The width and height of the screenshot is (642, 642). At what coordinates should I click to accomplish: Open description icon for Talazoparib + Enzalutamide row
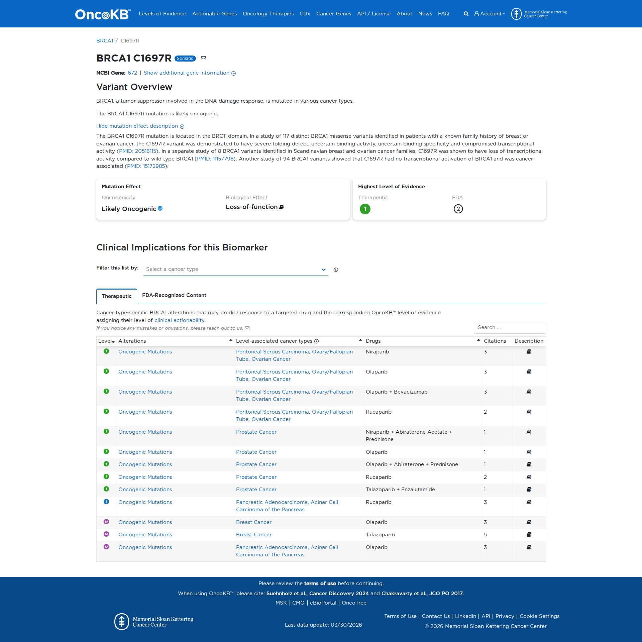529,489
